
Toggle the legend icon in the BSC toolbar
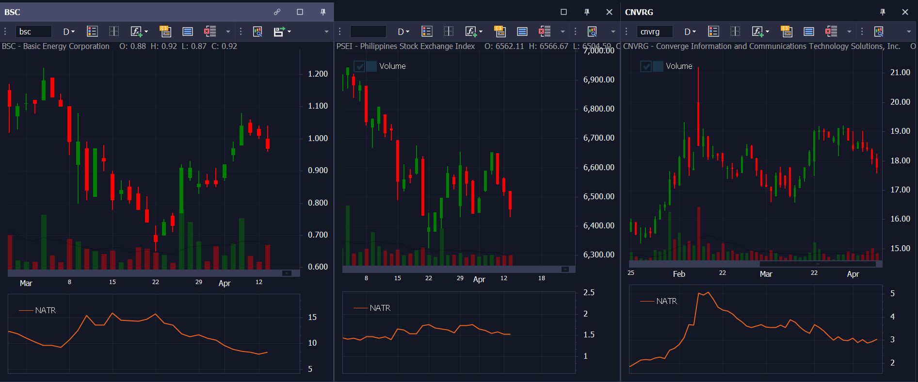[92, 32]
